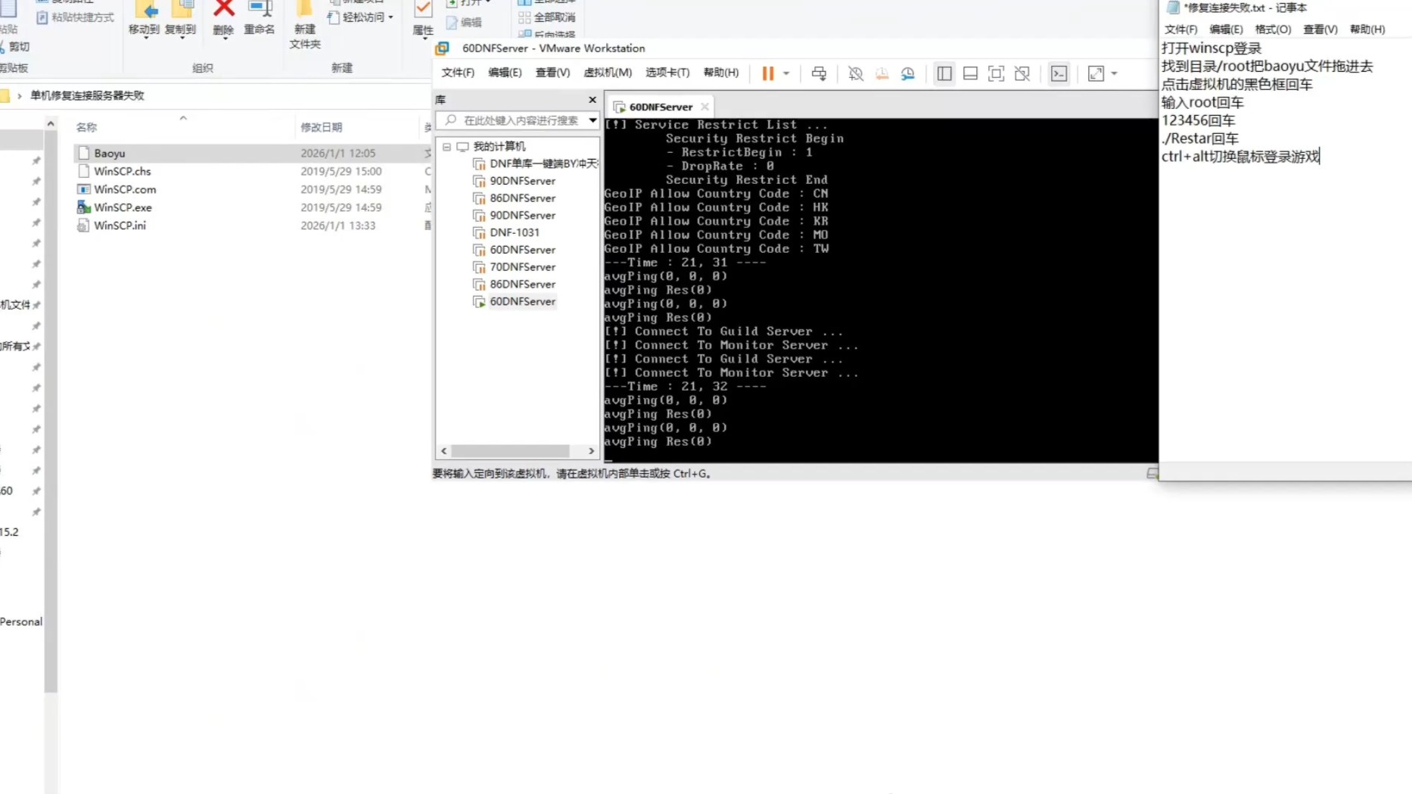
Task: Click the library scrollbar right arrow
Action: (x=592, y=451)
